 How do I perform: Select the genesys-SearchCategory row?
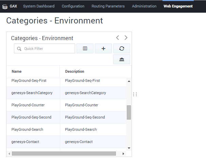coord(66,93)
